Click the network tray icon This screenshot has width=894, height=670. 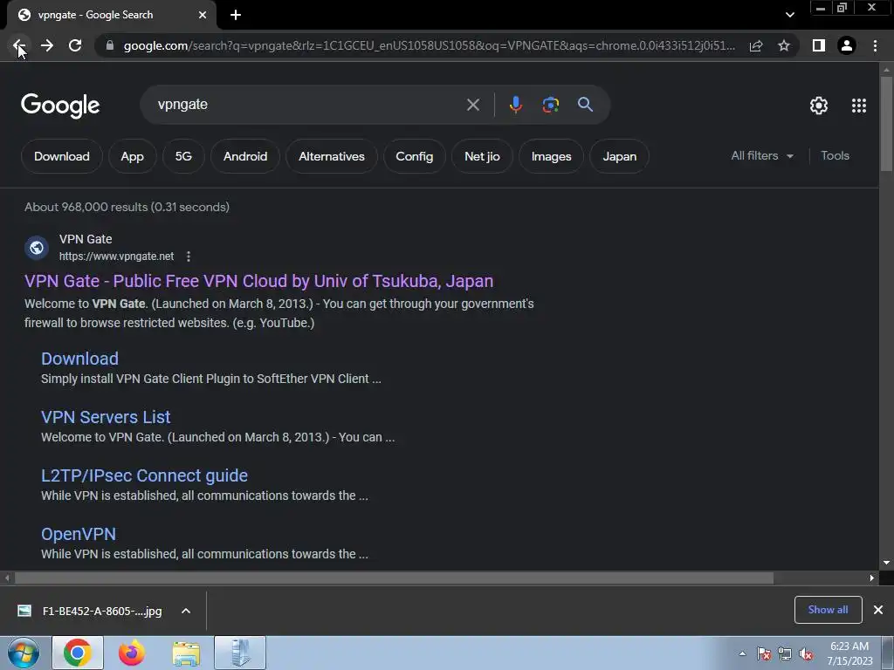tap(785, 654)
